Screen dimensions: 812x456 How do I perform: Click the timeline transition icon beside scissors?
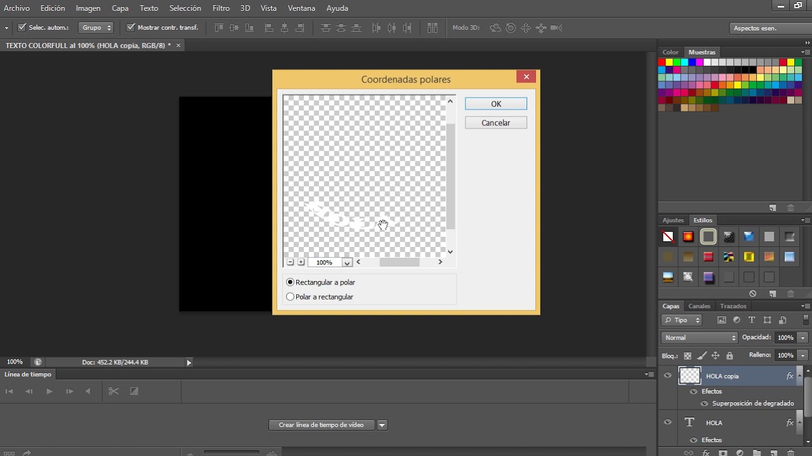pyautogui.click(x=134, y=391)
